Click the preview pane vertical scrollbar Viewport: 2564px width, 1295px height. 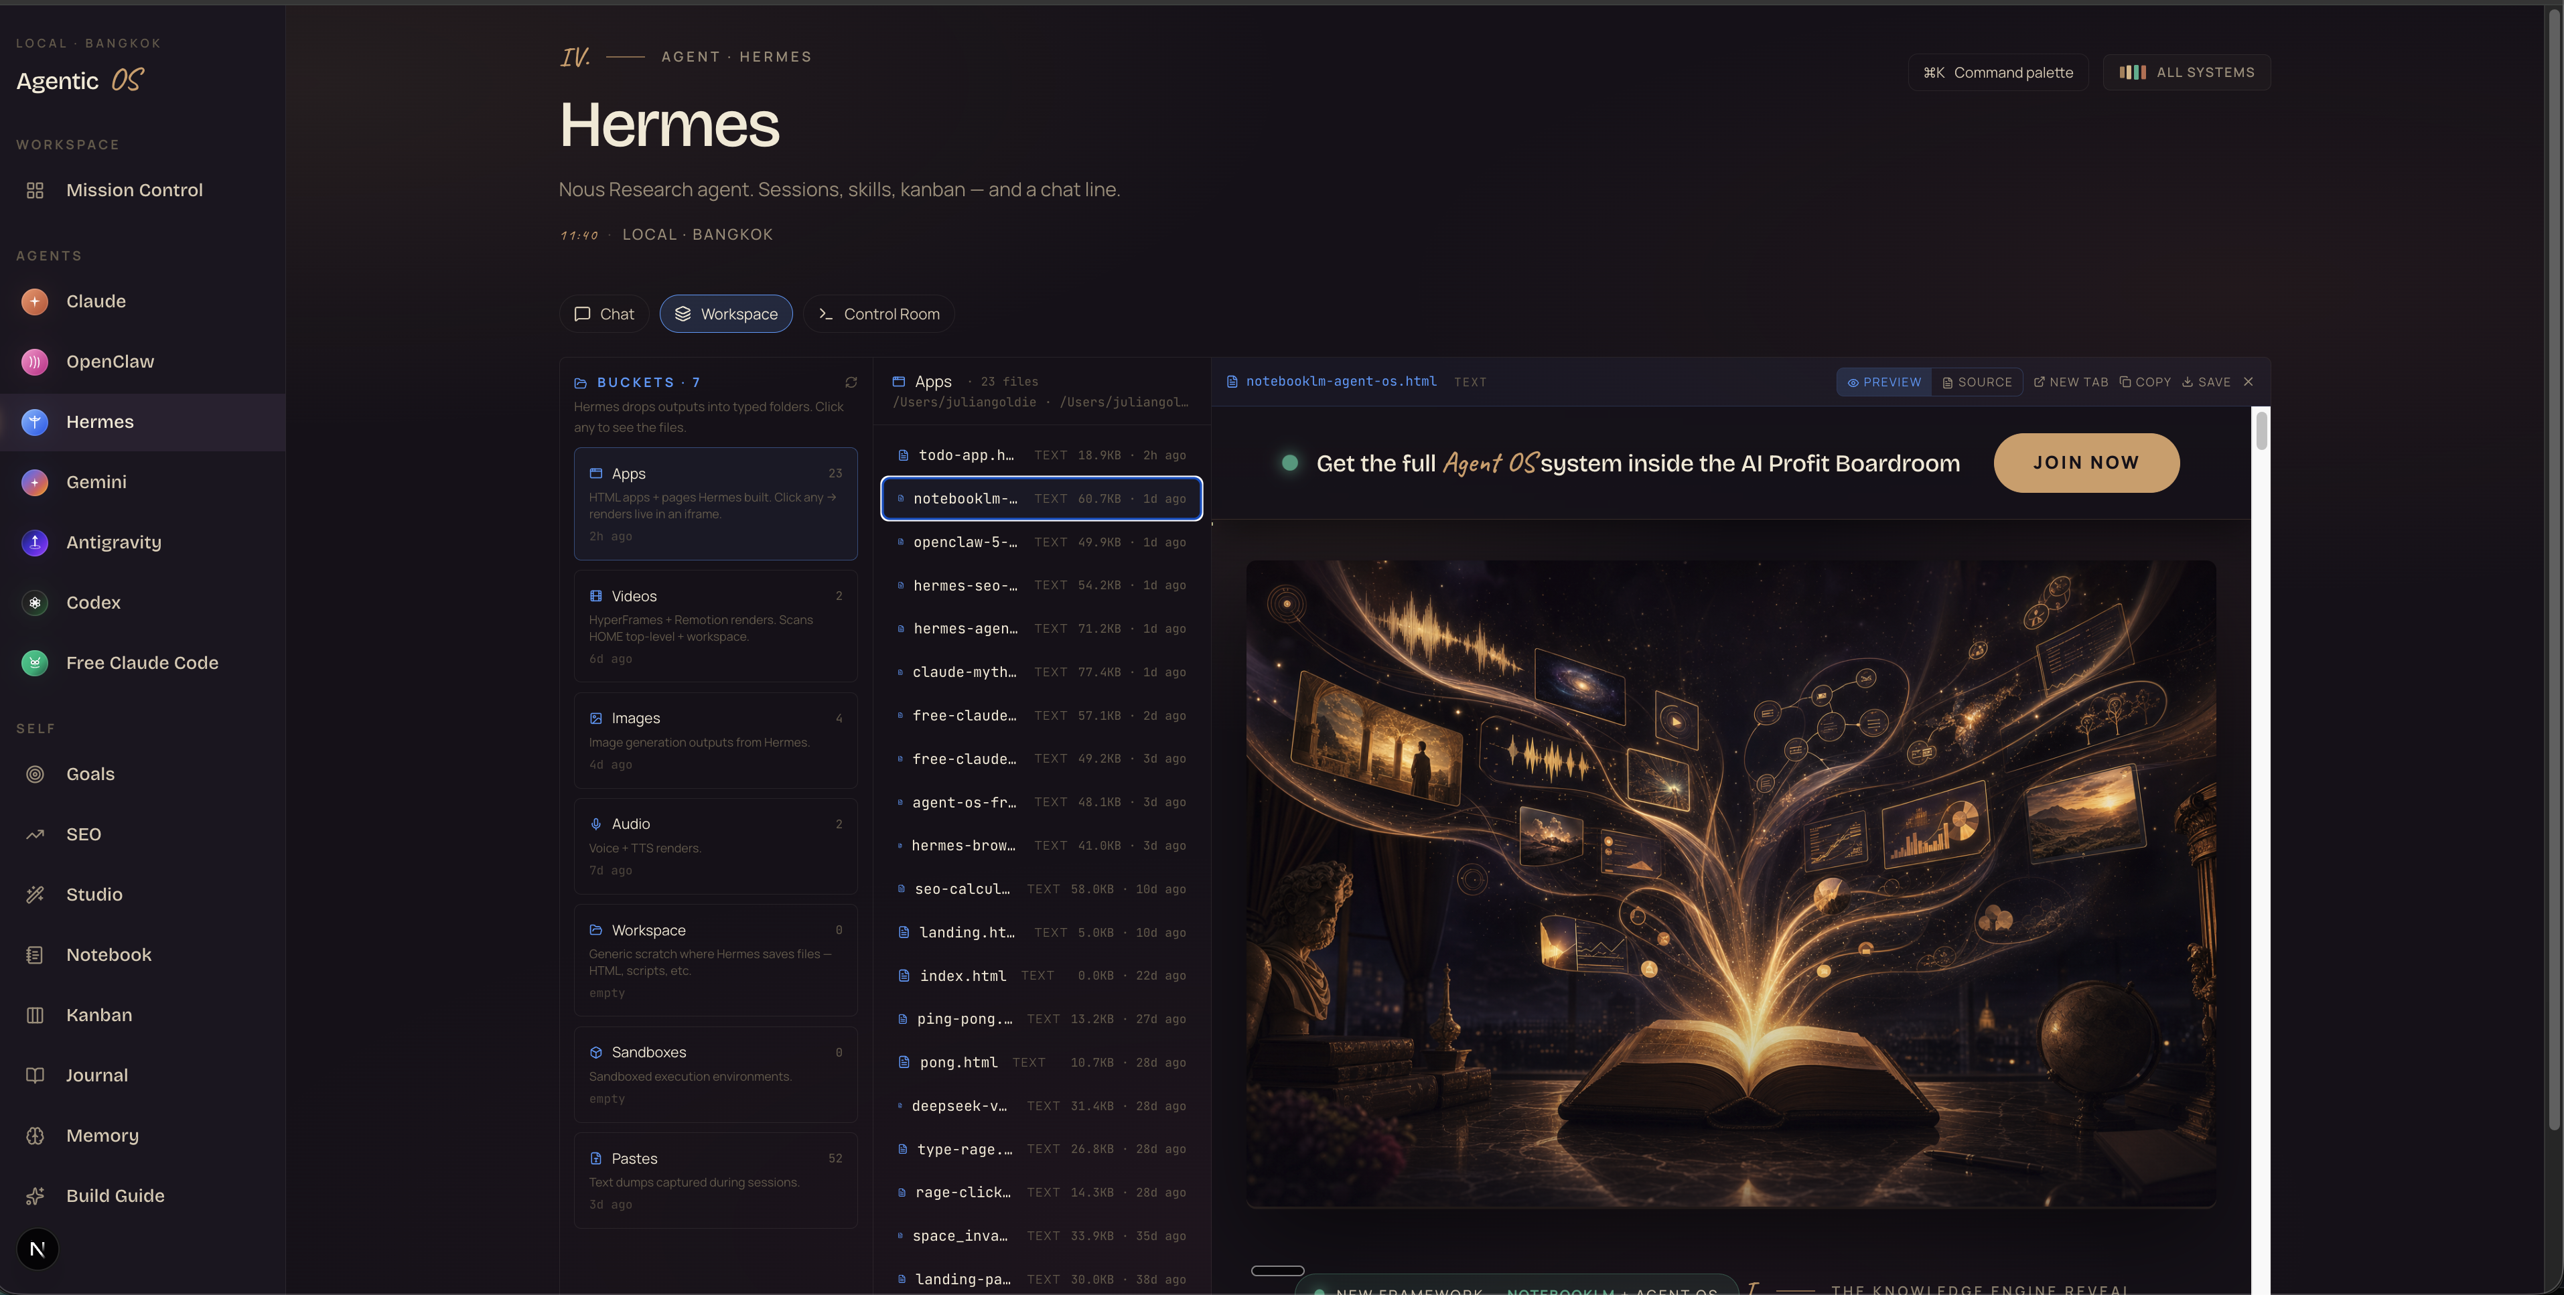[x=2261, y=431]
